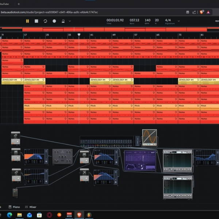Click the Brave browser icon in the taskbar
This screenshot has height=219, width=219.
tap(79, 215)
